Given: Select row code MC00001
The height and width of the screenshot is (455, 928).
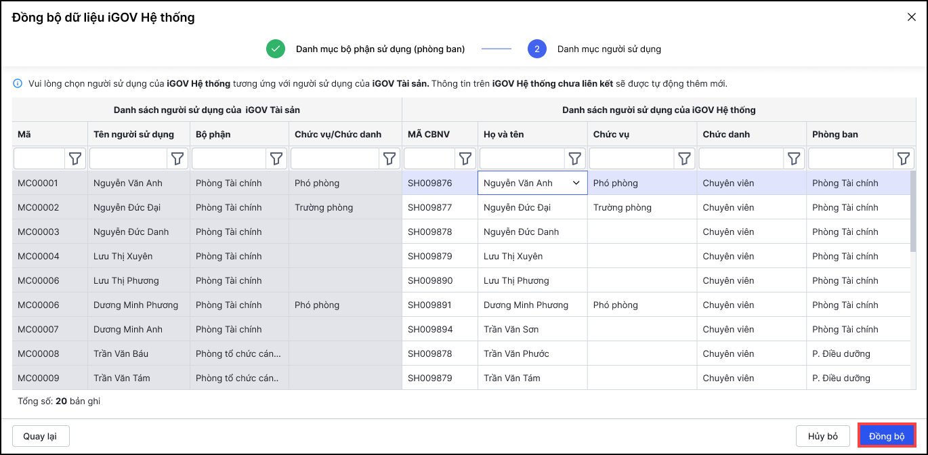Looking at the screenshot, I should (49, 183).
